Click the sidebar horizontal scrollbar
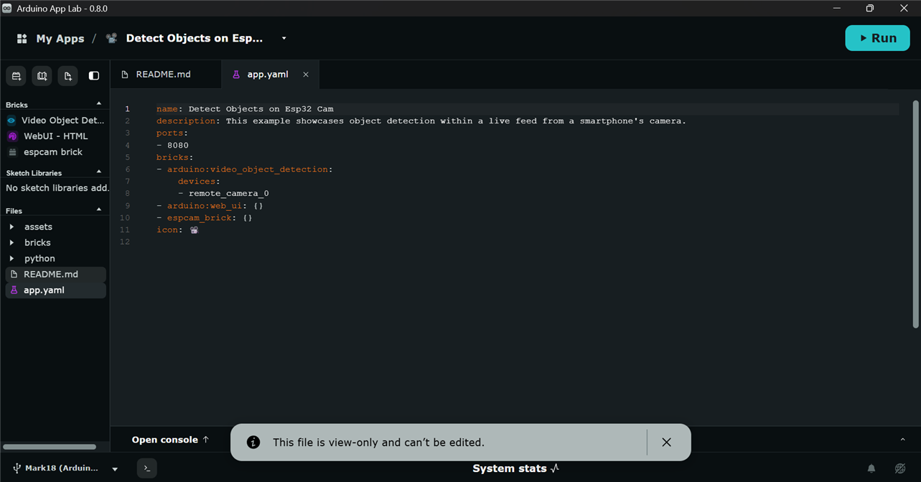Viewport: 921px width, 482px height. [50, 446]
